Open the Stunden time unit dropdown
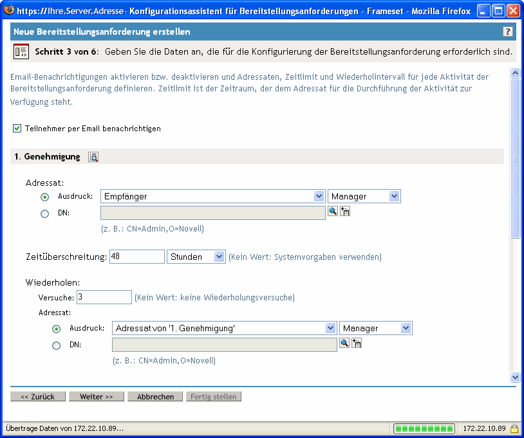The width and height of the screenshot is (524, 438). coord(196,257)
